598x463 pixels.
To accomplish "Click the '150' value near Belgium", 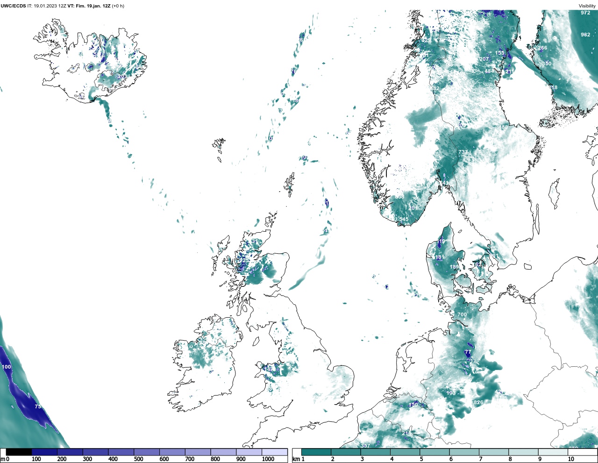I will 413,405.
